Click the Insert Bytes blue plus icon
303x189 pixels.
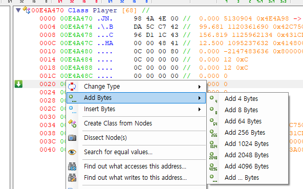tap(73, 110)
